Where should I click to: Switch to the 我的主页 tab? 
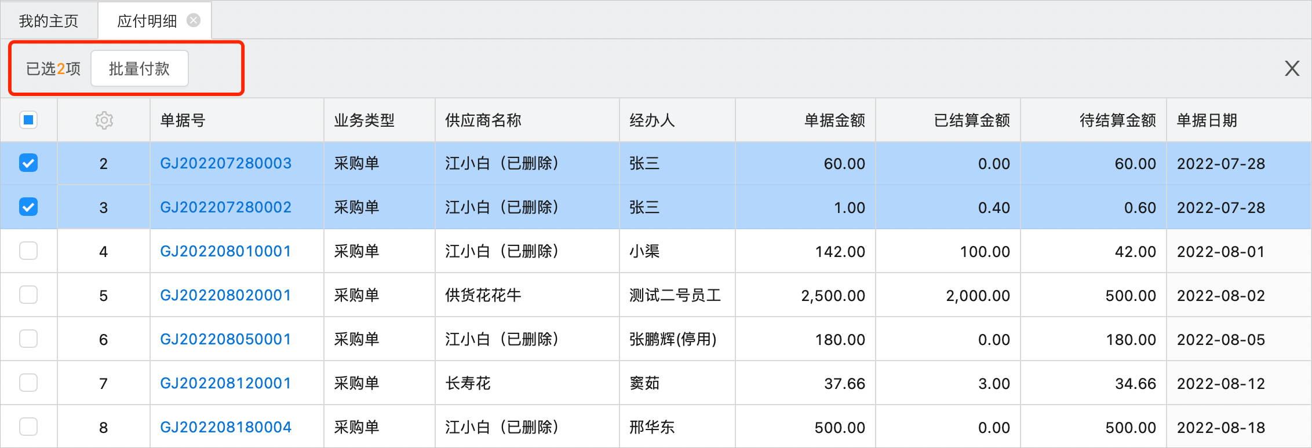pyautogui.click(x=49, y=21)
